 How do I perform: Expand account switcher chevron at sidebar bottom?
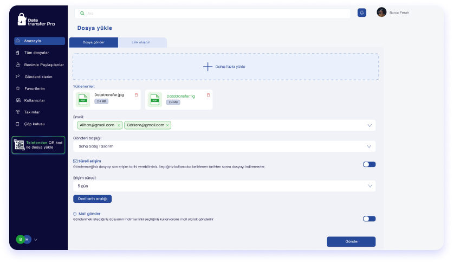[x=36, y=240]
